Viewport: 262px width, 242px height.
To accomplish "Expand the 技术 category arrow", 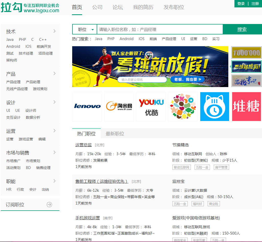I will coord(55,31).
